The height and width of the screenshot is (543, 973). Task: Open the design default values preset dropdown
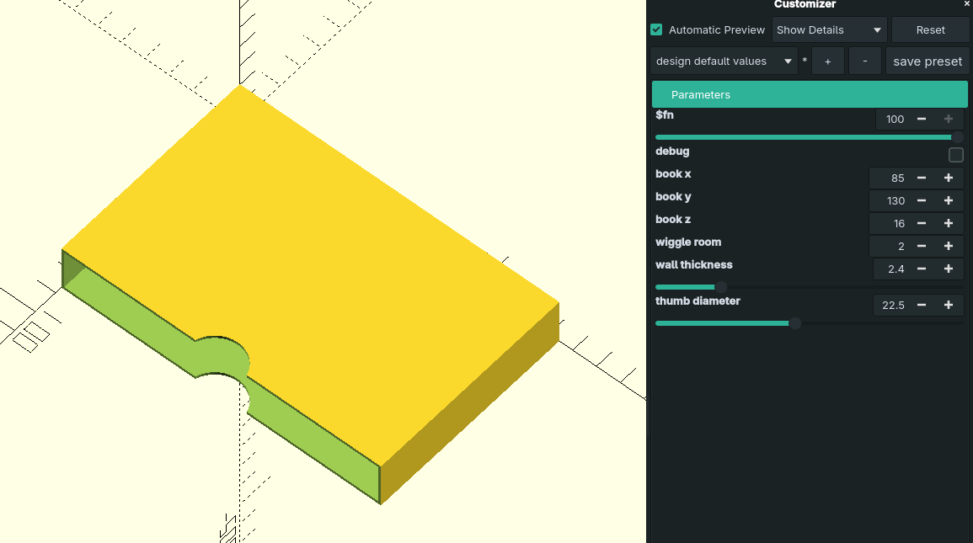[x=724, y=61]
